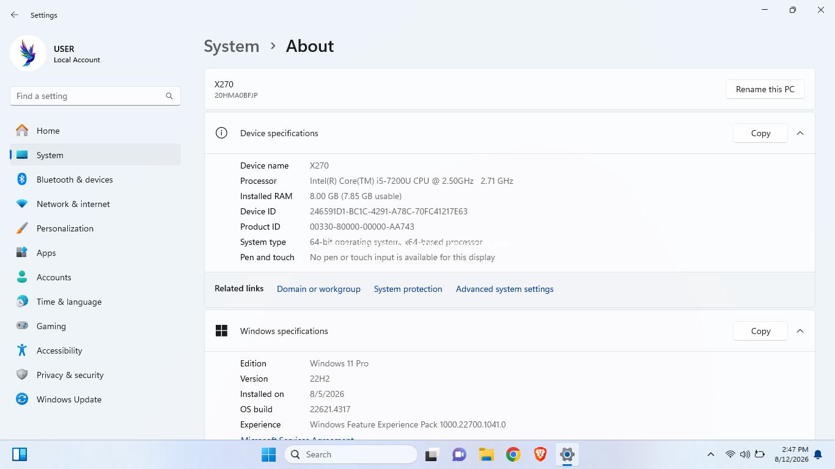Select the OS build 22621.4317
The width and height of the screenshot is (835, 469).
coord(330,409)
